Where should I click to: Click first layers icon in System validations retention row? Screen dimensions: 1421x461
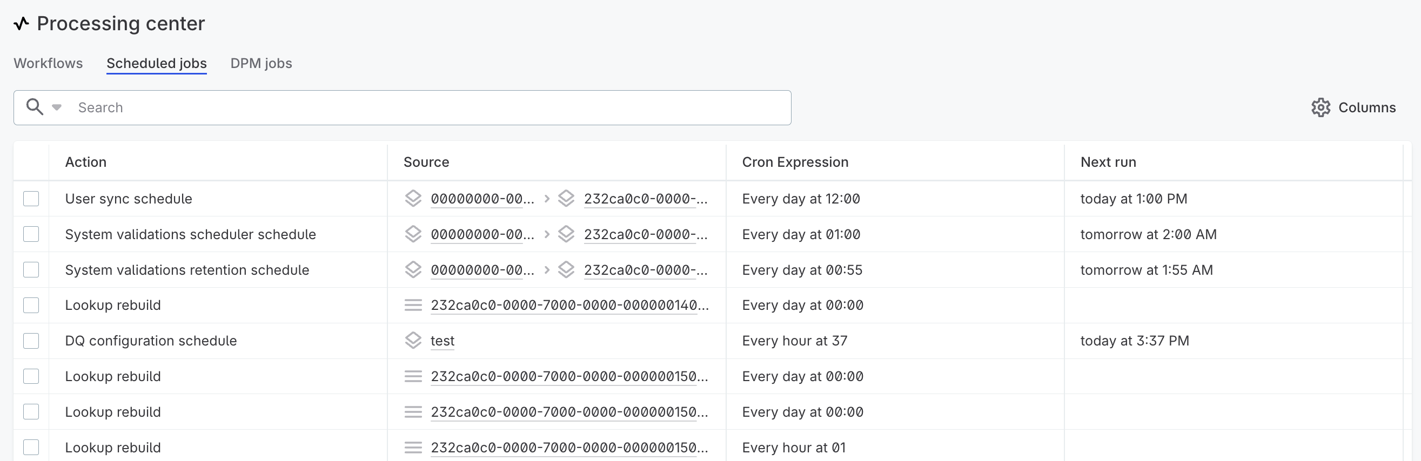[x=413, y=270]
